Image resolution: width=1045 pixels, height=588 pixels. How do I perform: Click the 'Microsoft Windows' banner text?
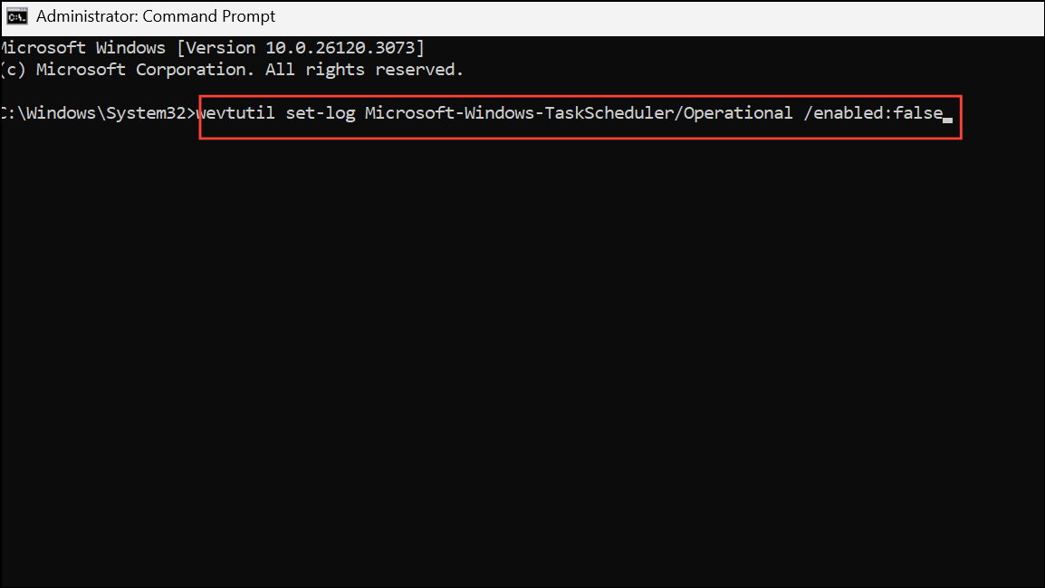[x=82, y=48]
